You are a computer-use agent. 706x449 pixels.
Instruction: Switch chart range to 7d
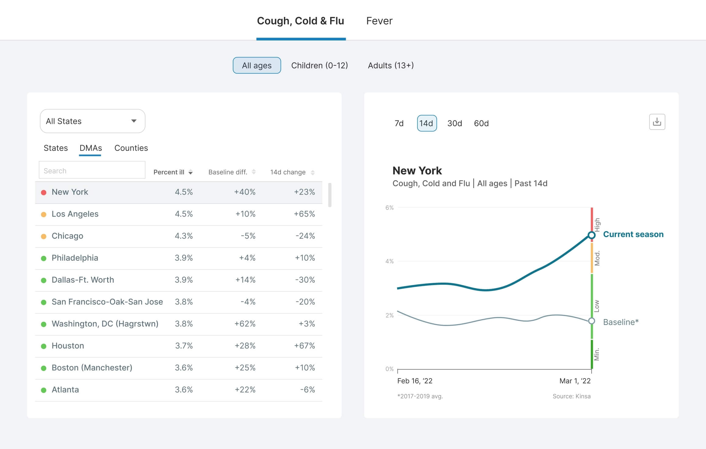click(399, 123)
